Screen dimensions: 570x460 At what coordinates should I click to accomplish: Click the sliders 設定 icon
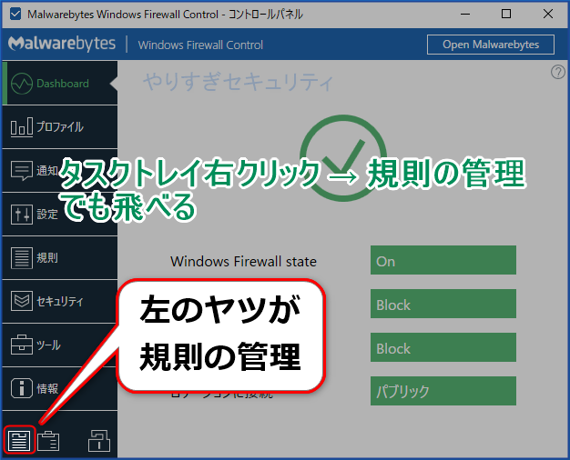[x=22, y=215]
